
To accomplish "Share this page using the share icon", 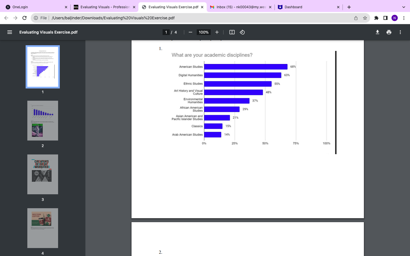I will point(356,18).
